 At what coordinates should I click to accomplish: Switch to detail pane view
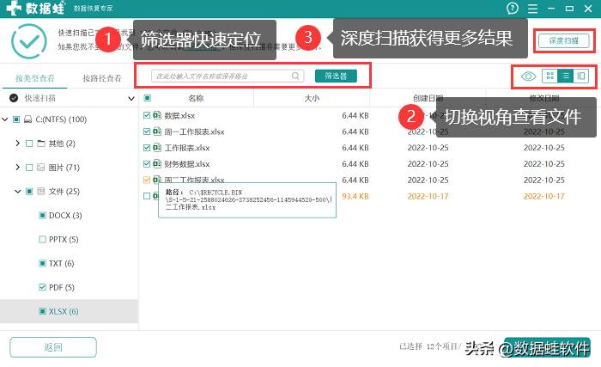(x=581, y=76)
